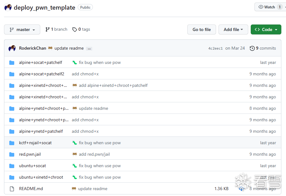This screenshot has width=286, height=196.
Task: Click the branch icon beside 1 branch
Action: (x=48, y=29)
